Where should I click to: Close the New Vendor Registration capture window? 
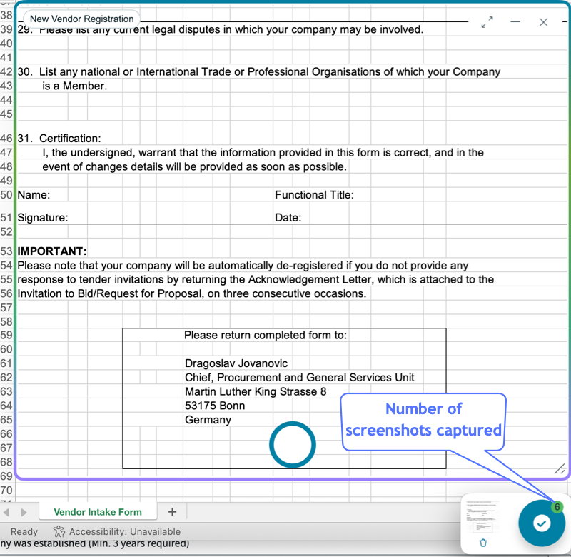tap(543, 22)
